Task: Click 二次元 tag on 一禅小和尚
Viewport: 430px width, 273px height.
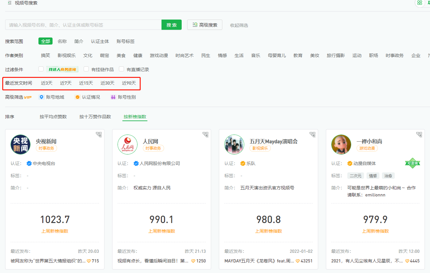Action: pyautogui.click(x=356, y=176)
